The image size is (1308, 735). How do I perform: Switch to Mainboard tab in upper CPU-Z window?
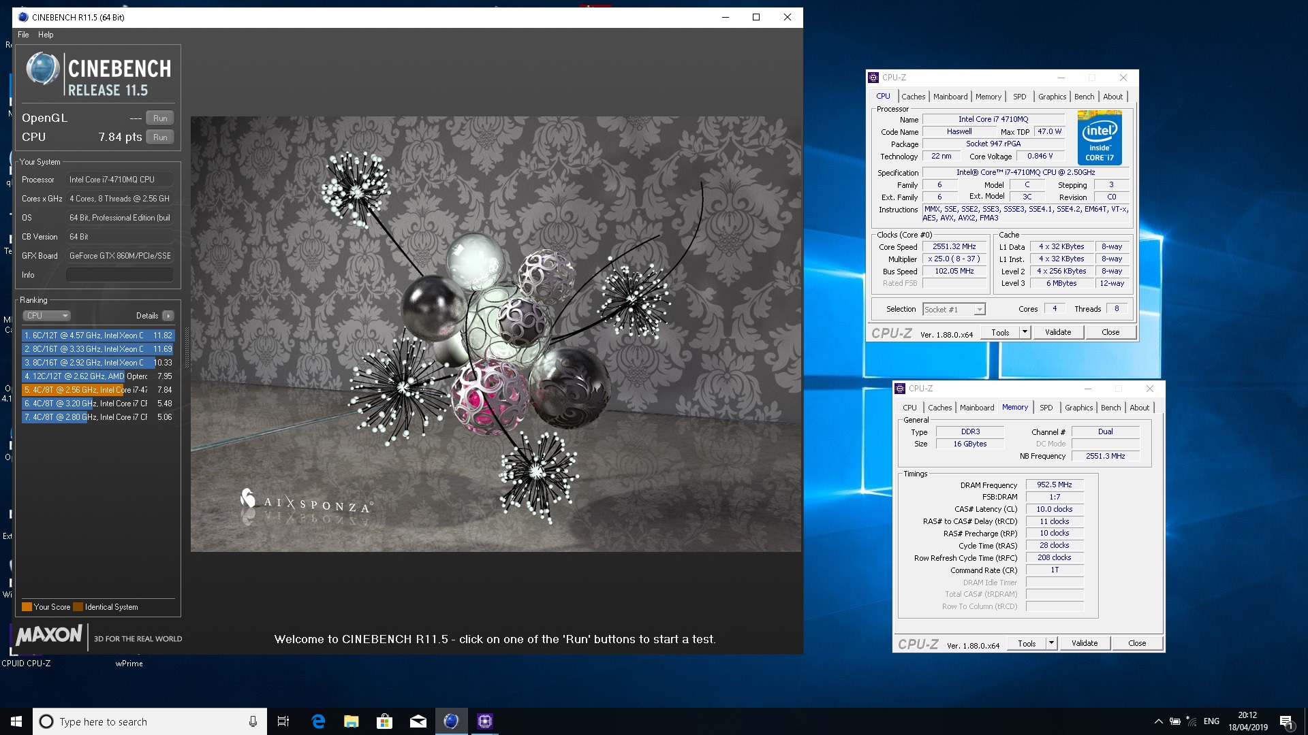950,97
